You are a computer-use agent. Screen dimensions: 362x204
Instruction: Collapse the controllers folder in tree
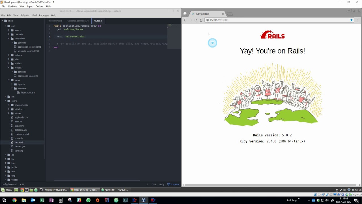pyautogui.click(x=9, y=39)
